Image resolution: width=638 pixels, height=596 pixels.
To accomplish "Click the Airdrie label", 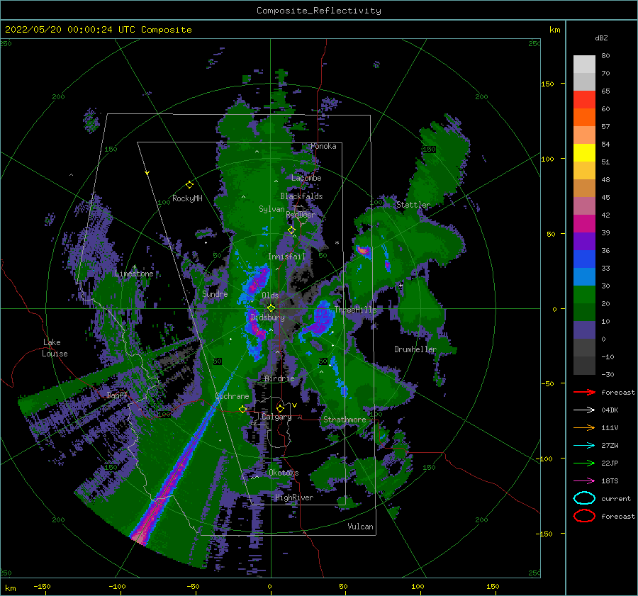I will pyautogui.click(x=279, y=378).
